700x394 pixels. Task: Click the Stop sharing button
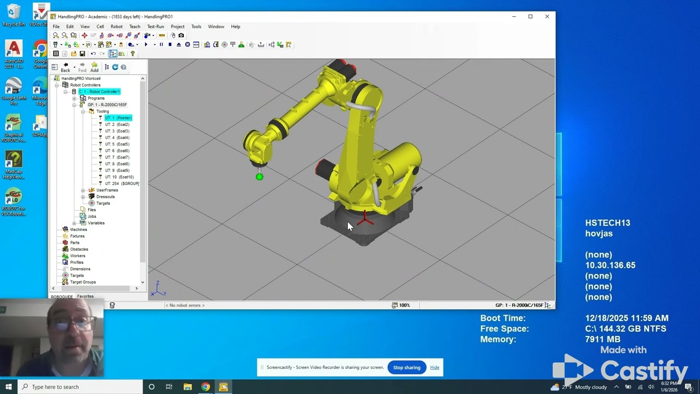(407, 368)
